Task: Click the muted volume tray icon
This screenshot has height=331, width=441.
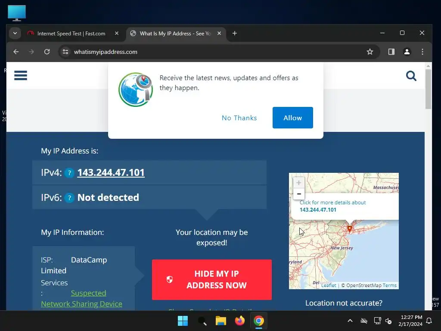Action: coord(389,321)
